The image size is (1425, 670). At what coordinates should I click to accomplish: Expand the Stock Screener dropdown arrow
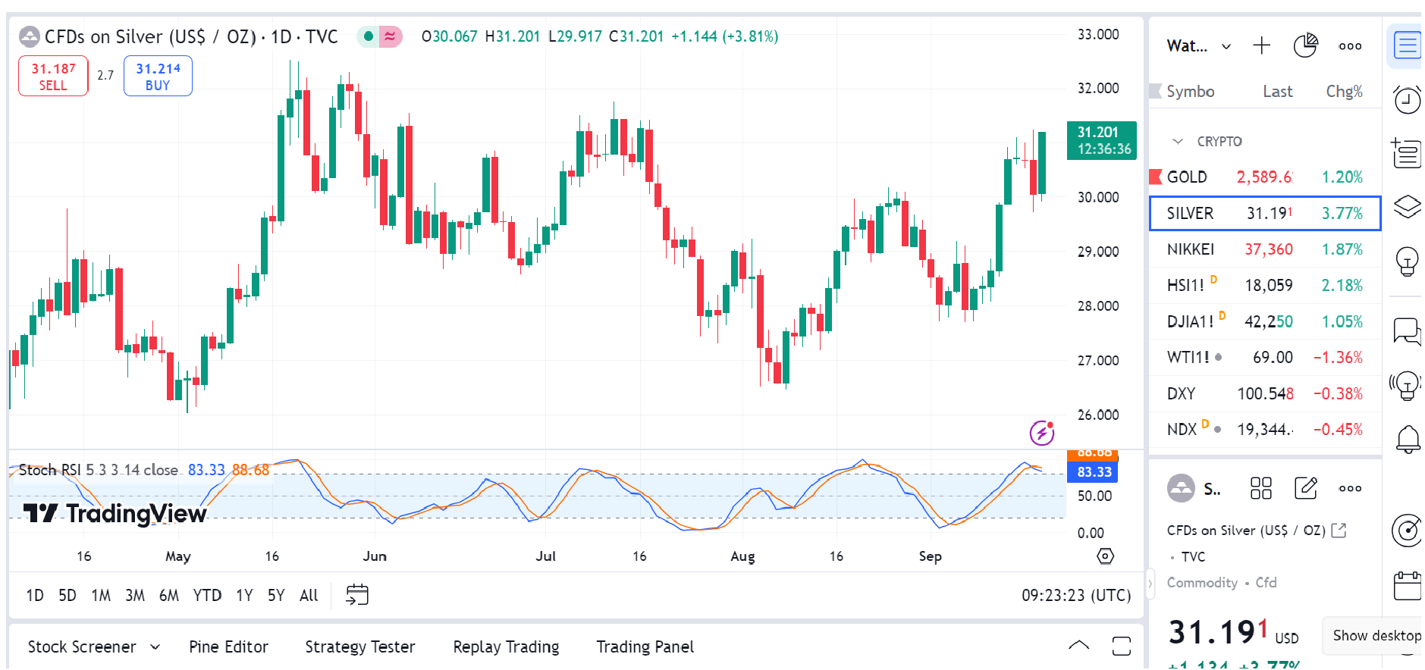click(x=155, y=647)
